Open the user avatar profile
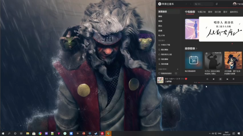The image size is (243, 136). (x=234, y=4)
